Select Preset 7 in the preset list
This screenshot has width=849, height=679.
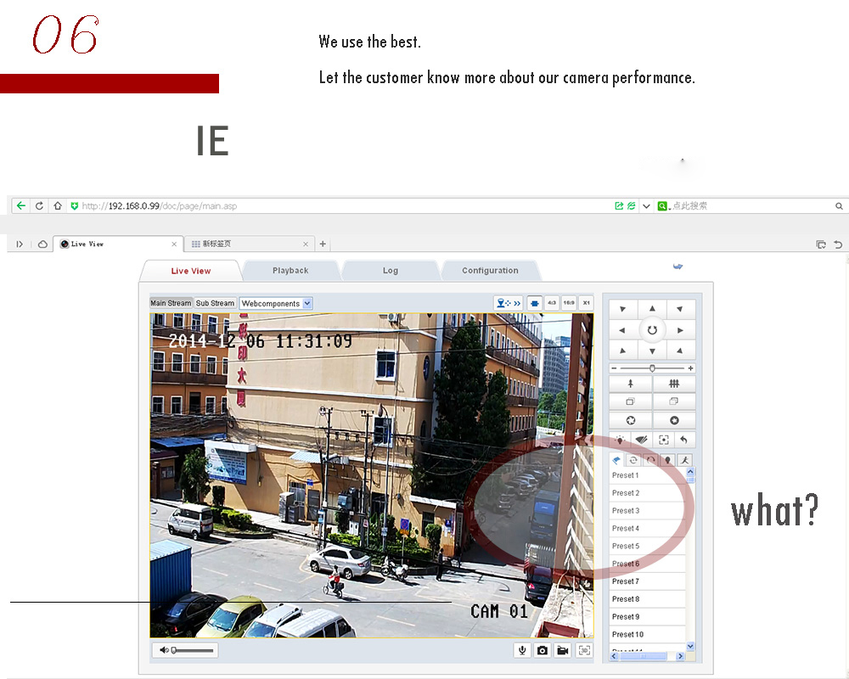pyautogui.click(x=626, y=581)
